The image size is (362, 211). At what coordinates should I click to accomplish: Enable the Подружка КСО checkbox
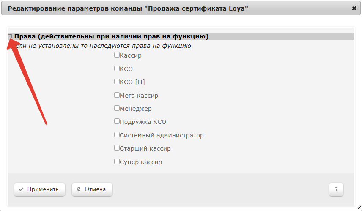(117, 121)
